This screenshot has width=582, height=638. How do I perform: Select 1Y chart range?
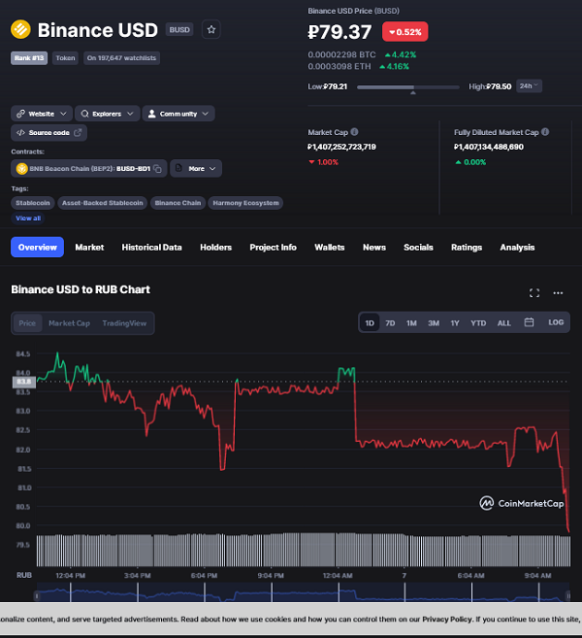point(455,323)
